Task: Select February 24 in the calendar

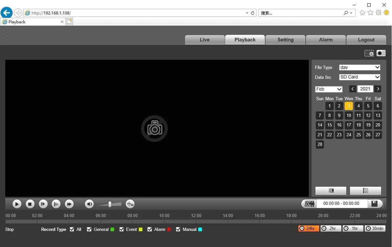Action: tap(349, 135)
